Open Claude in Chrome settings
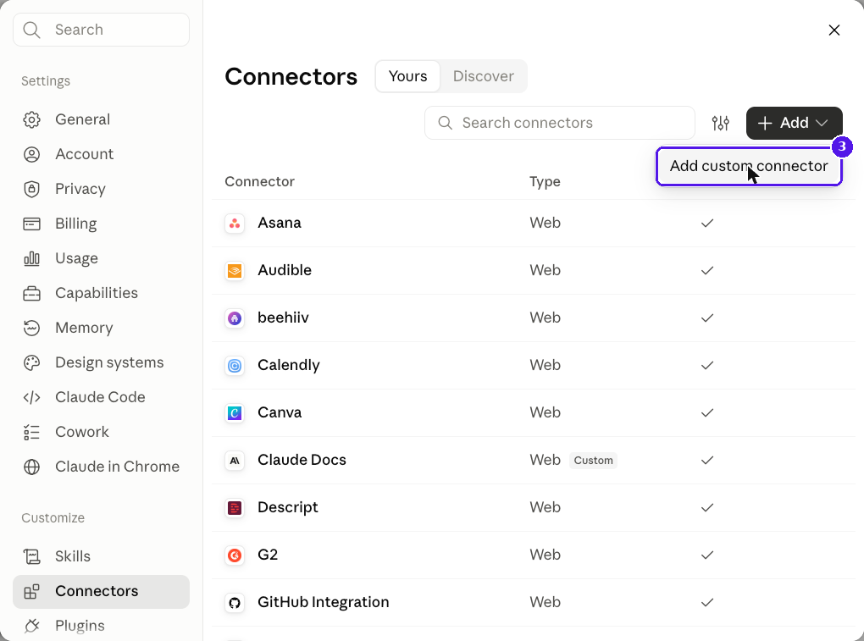Screen dimensions: 864x641 coord(102,467)
